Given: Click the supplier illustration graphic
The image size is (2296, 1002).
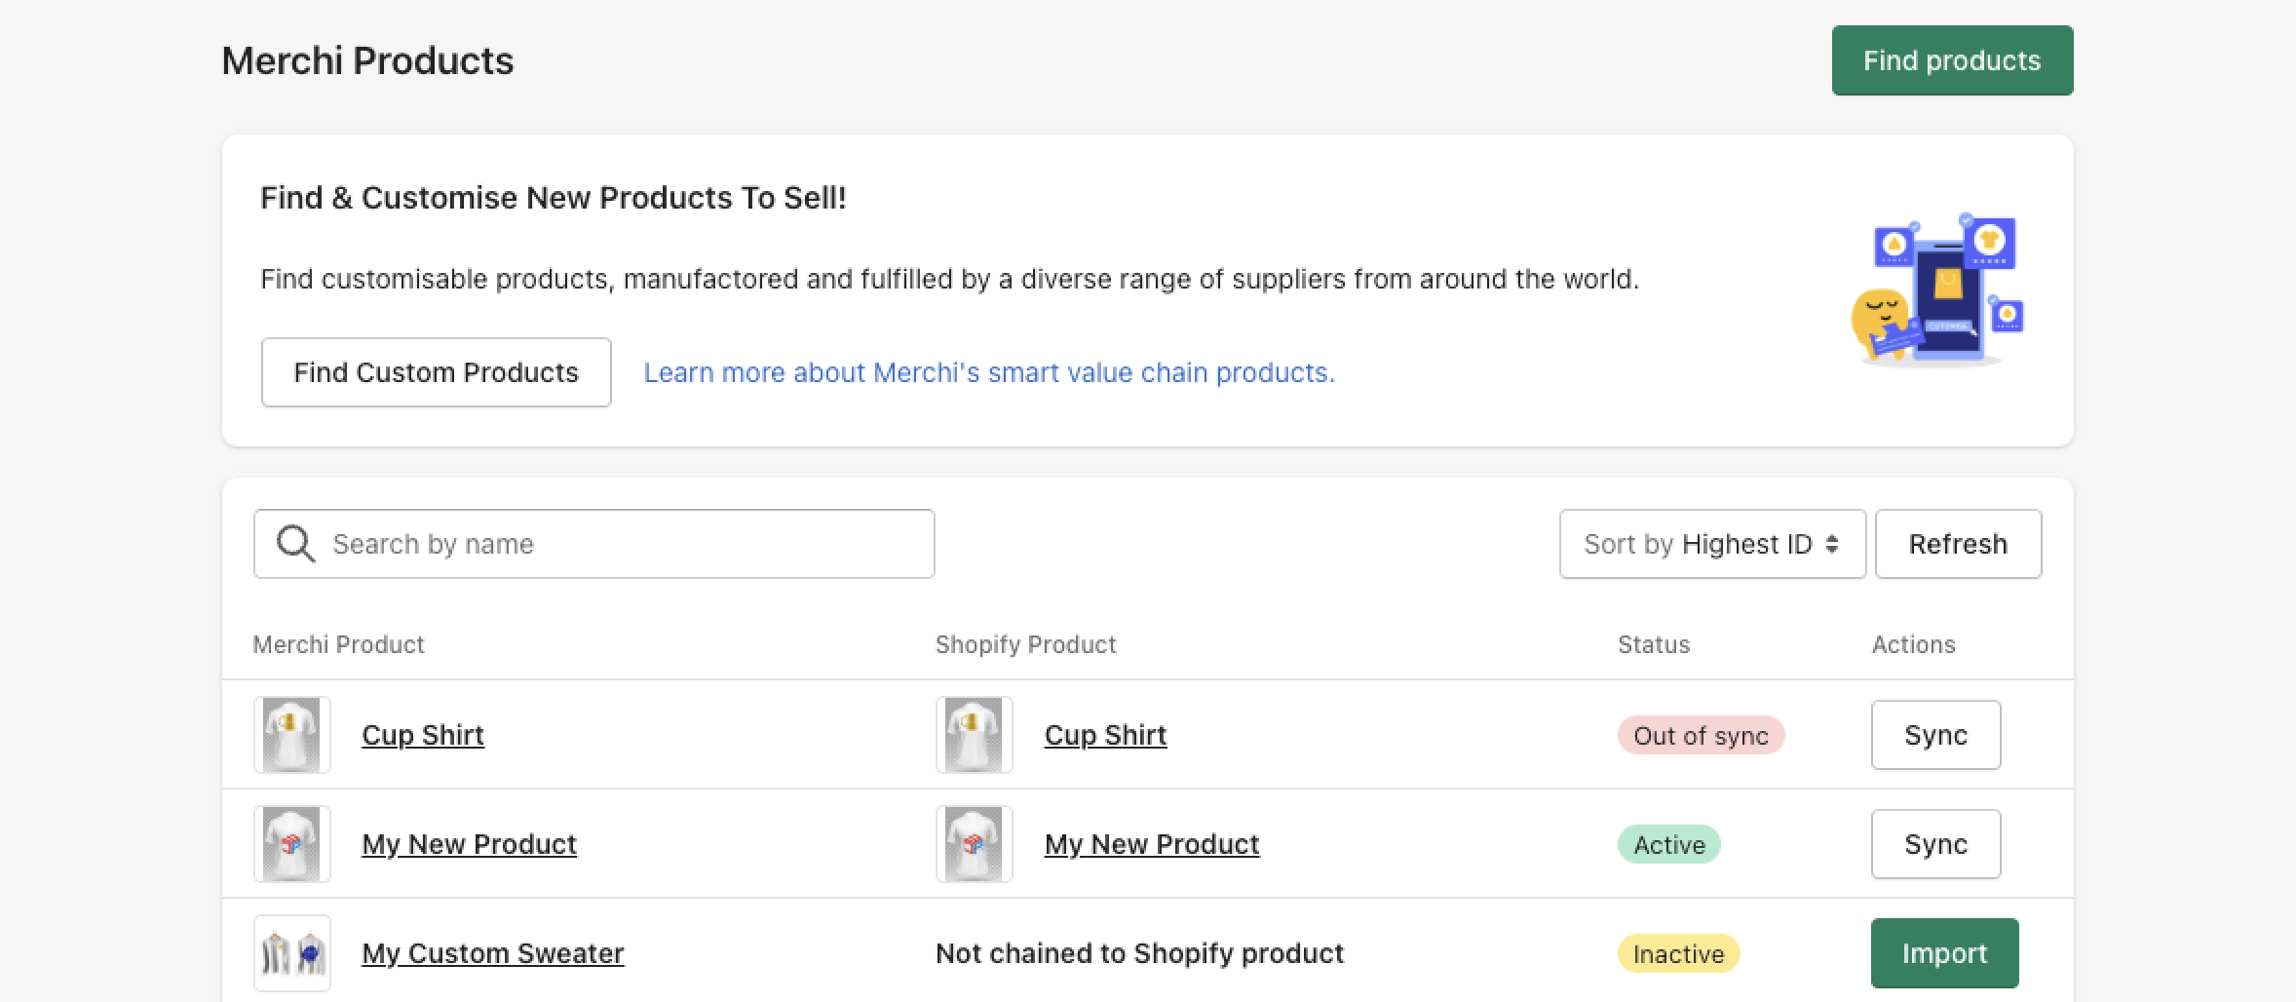Looking at the screenshot, I should click(1937, 289).
